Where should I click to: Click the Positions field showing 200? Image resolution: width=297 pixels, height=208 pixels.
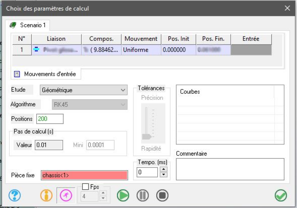pos(50,119)
